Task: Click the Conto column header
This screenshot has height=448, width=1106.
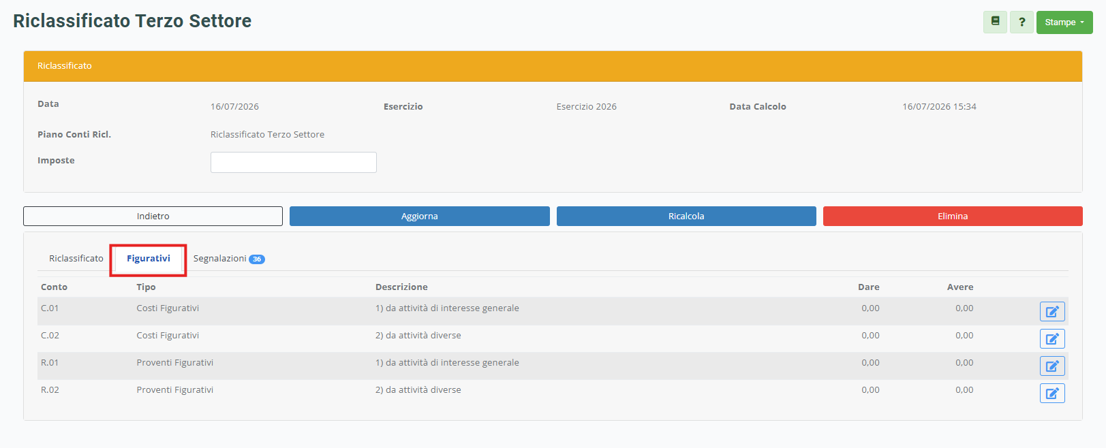Action: [54, 287]
